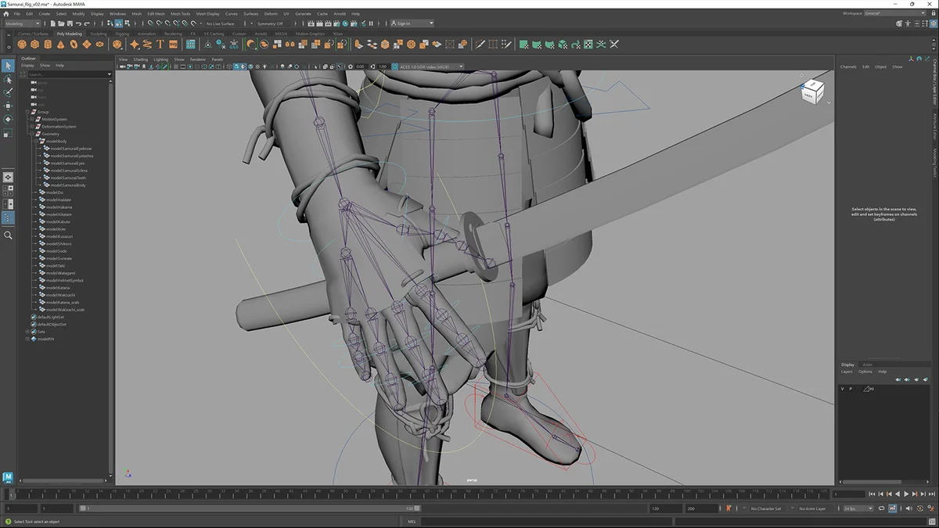Select the Poly Sphere shelf icon
The height and width of the screenshot is (528, 939).
(x=23, y=45)
